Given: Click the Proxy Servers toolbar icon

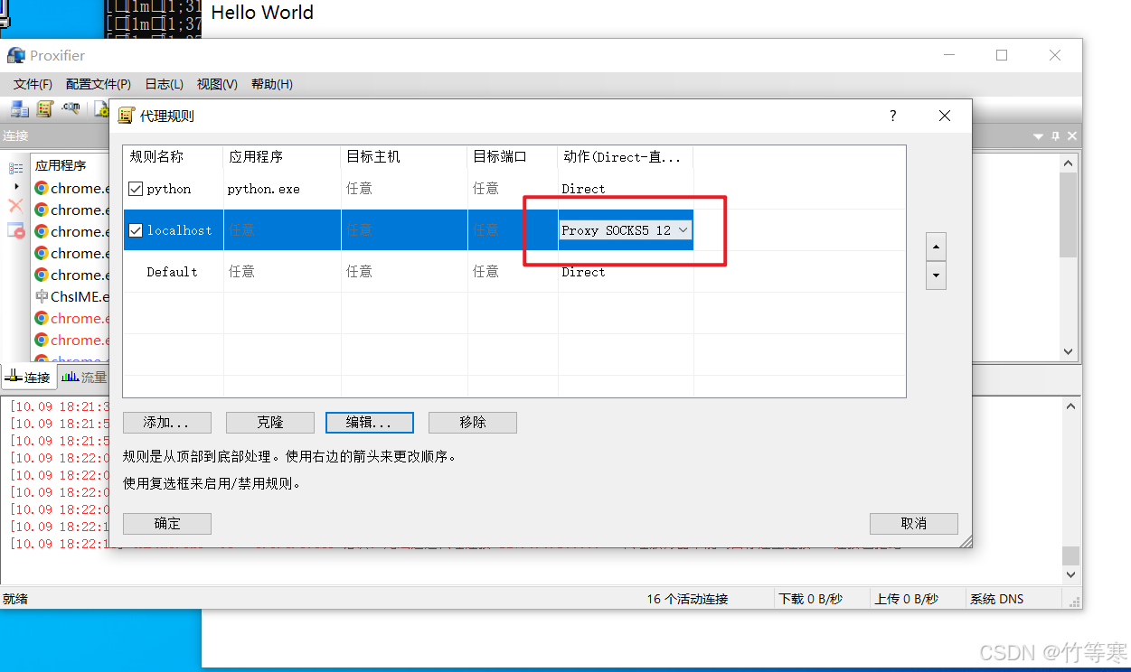Looking at the screenshot, I should click(20, 109).
